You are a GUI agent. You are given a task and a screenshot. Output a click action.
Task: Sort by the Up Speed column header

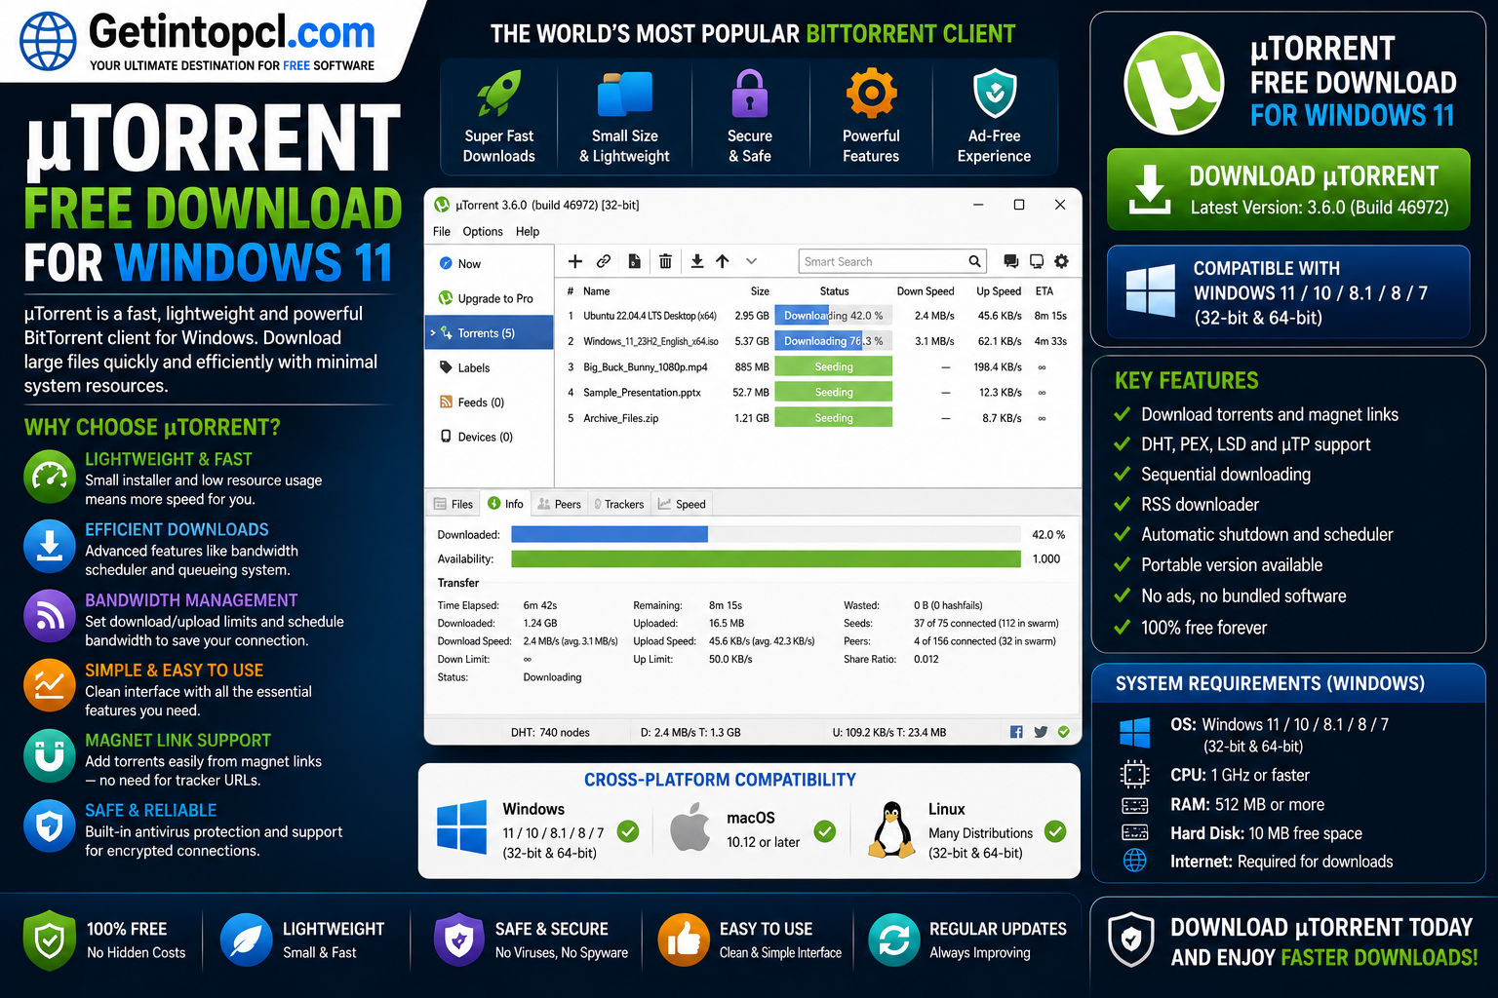999,291
